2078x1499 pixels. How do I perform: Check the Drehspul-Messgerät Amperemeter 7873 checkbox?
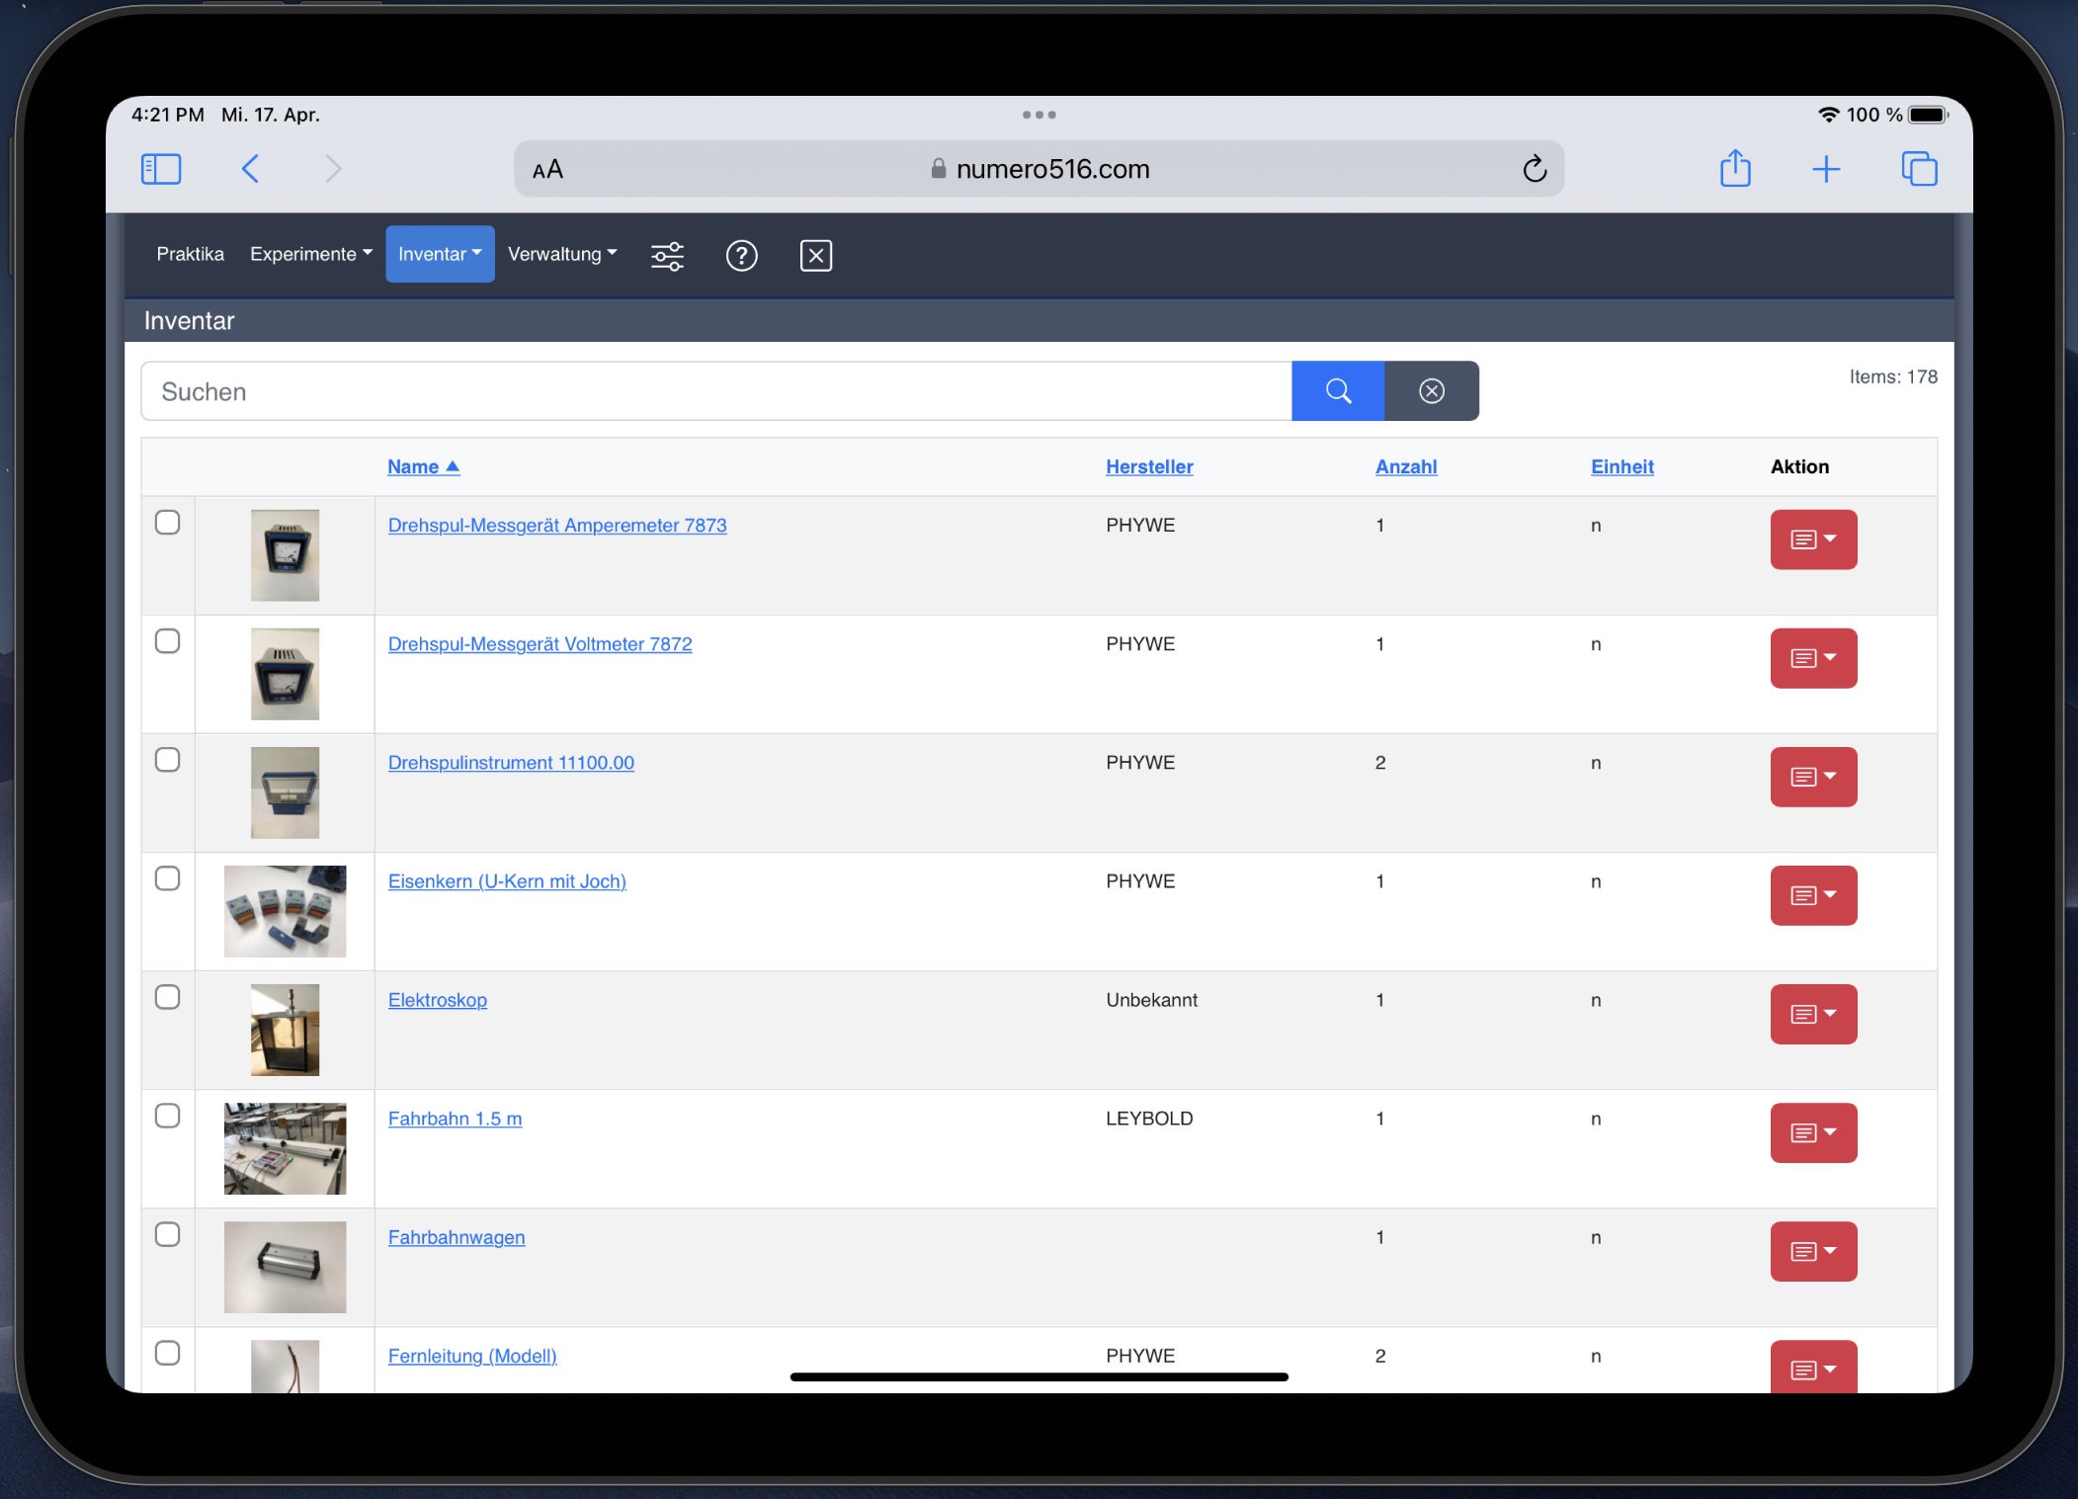tap(168, 523)
